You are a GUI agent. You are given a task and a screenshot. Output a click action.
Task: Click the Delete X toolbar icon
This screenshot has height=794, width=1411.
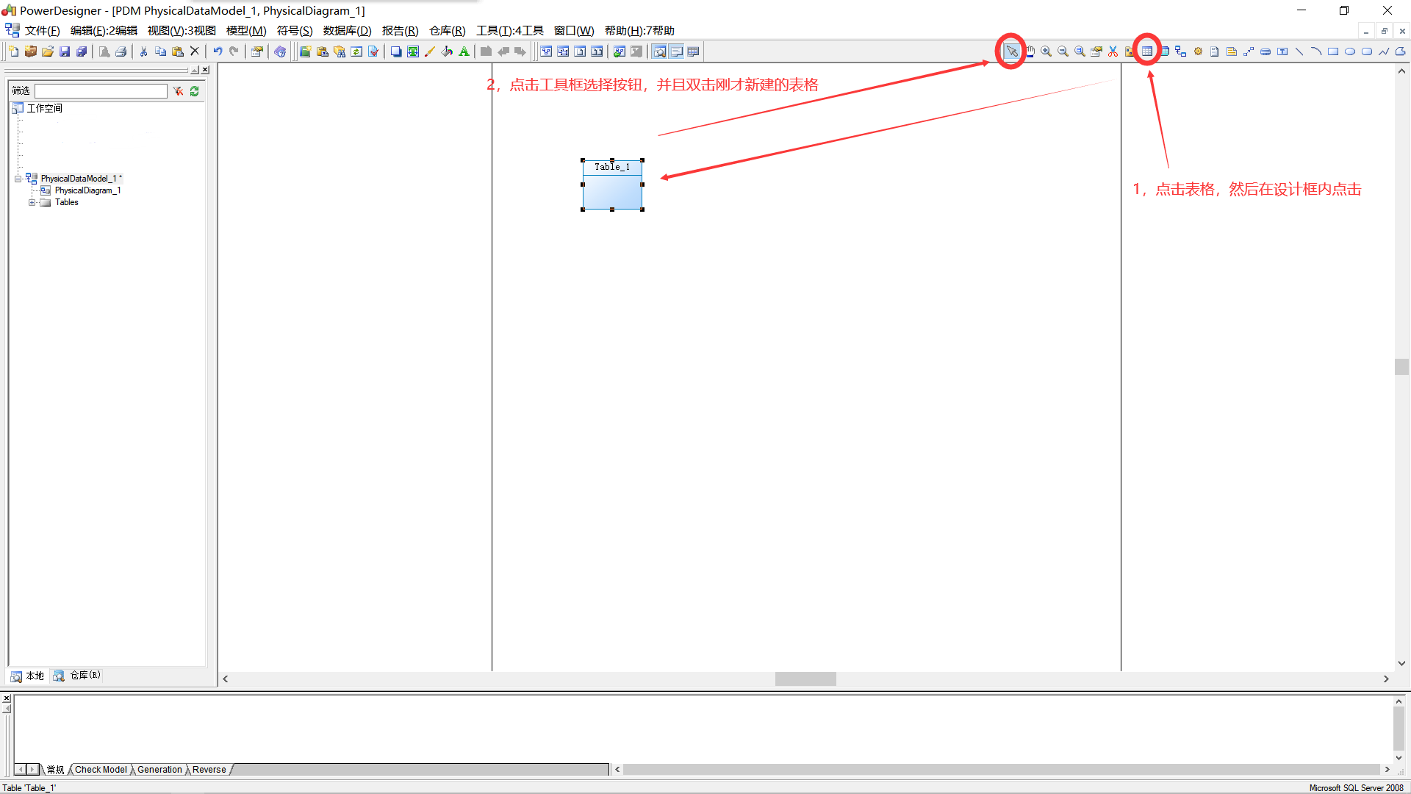point(195,51)
